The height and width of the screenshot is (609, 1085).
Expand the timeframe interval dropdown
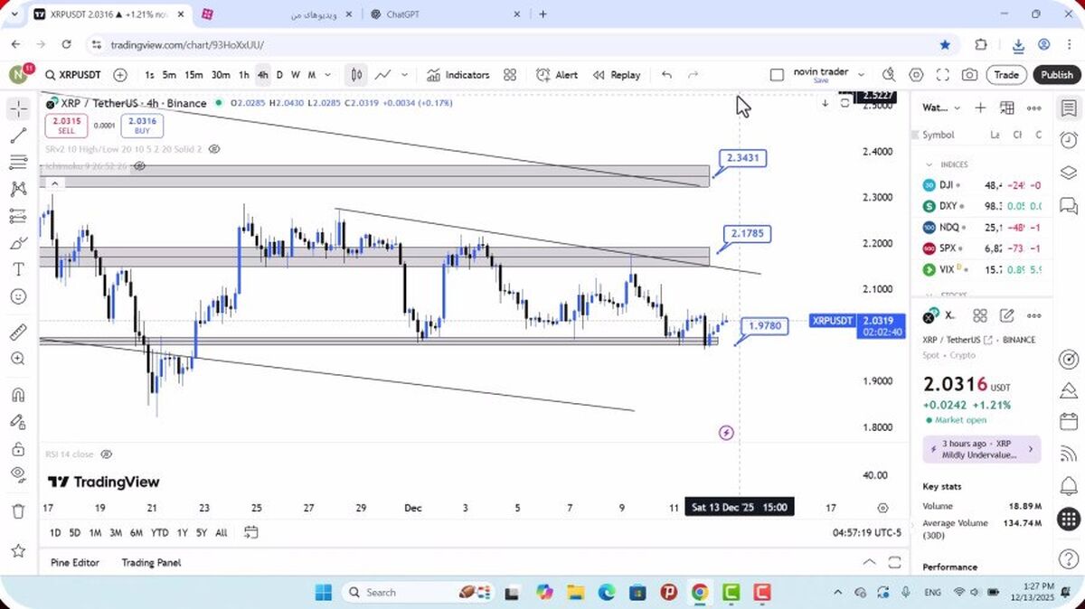(x=327, y=75)
